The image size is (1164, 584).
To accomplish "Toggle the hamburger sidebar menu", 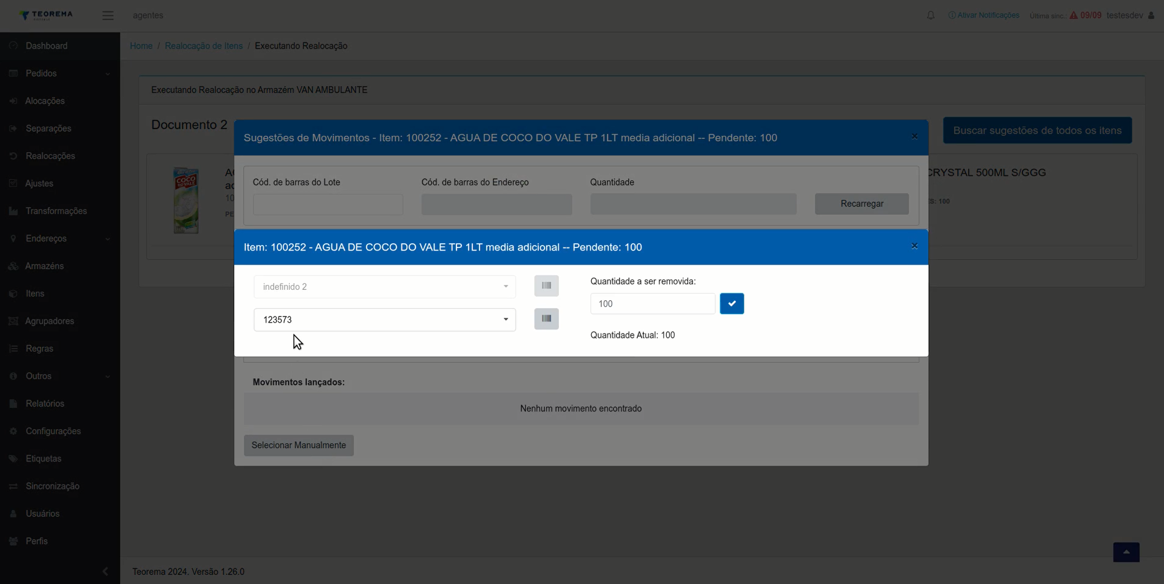I will point(108,16).
